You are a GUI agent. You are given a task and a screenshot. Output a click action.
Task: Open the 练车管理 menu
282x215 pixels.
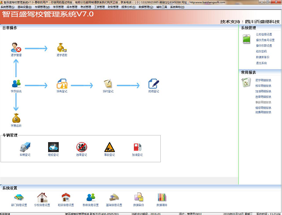click(x=72, y=7)
